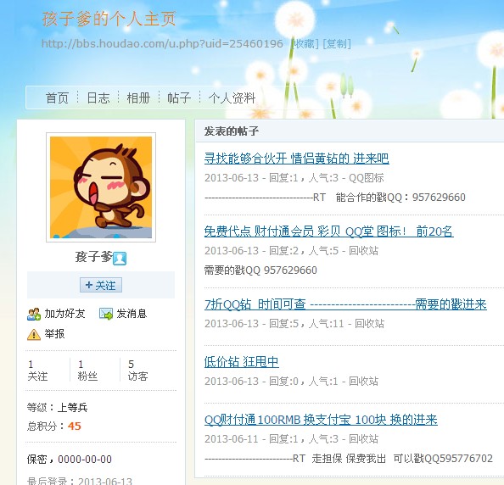
Task: Go to the 帖子 tab
Action: pos(179,98)
